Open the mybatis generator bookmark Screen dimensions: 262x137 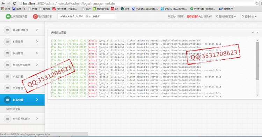coord(145,9)
